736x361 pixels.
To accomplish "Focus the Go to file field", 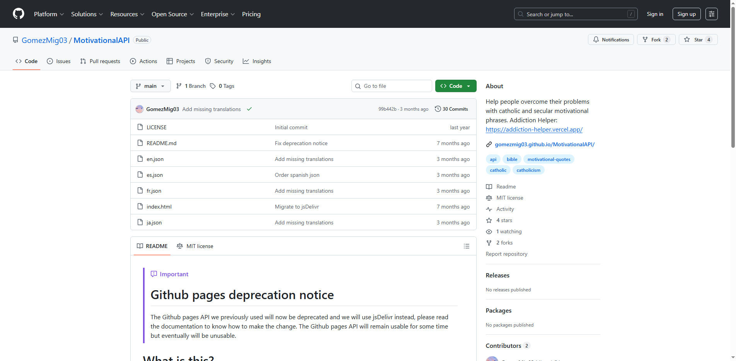I will point(392,86).
